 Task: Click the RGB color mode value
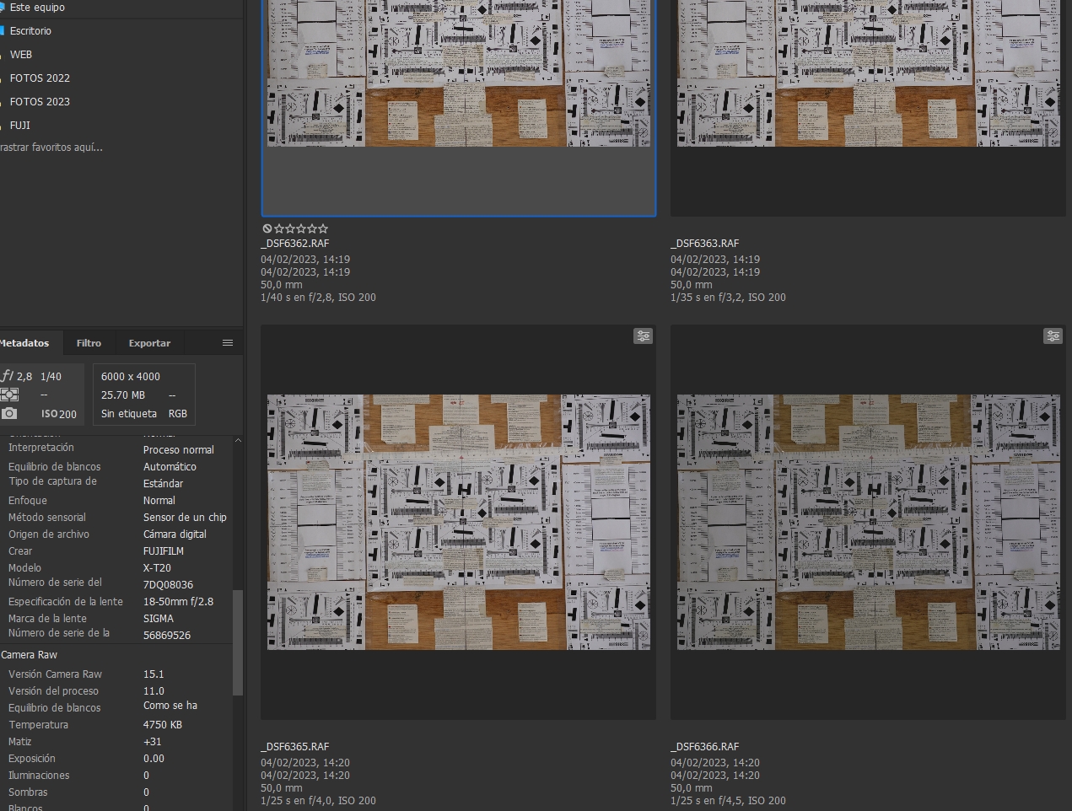(x=178, y=414)
